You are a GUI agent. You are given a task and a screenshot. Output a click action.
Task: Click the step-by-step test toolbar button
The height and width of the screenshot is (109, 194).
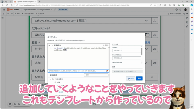point(28,14)
